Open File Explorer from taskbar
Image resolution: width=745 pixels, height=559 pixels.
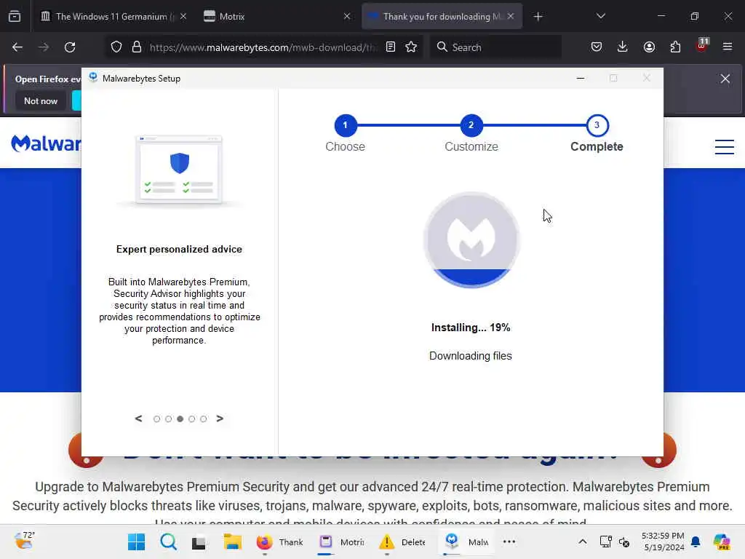(x=233, y=542)
